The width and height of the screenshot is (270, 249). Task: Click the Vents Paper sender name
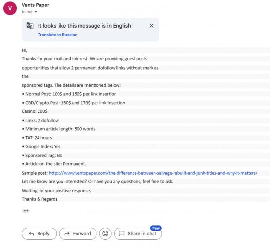pyautogui.click(x=36, y=5)
